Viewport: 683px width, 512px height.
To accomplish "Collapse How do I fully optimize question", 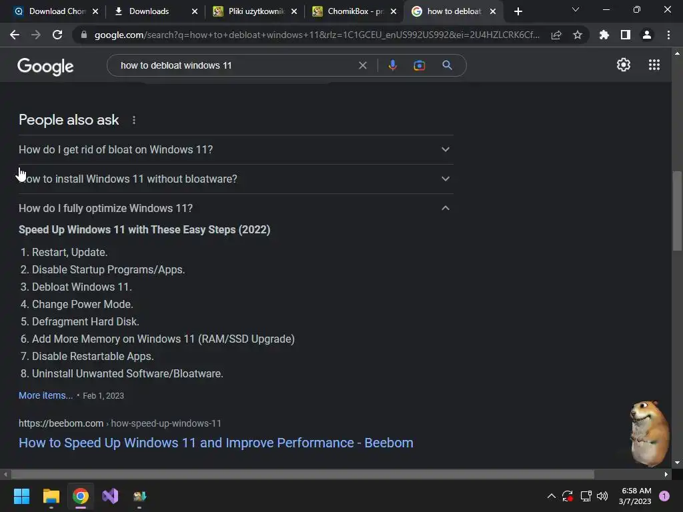I will [235, 208].
